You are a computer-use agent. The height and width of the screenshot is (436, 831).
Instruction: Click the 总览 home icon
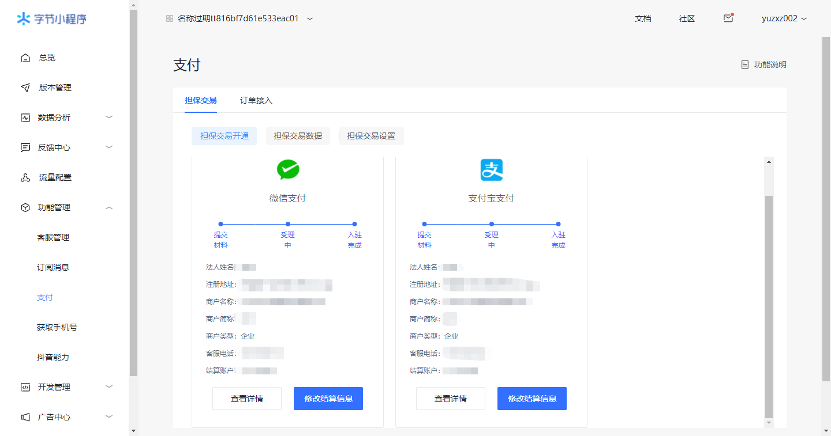(x=25, y=58)
